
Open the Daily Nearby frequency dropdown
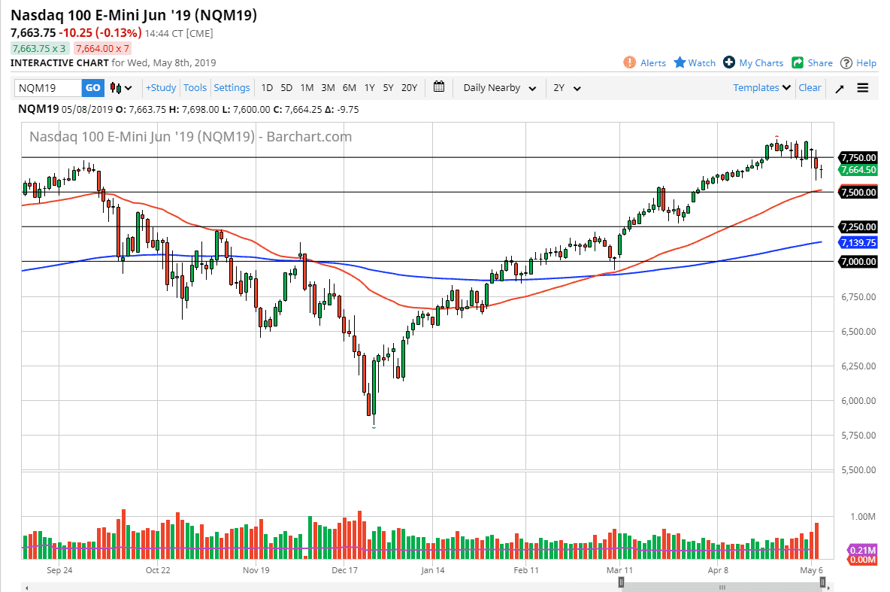(498, 88)
